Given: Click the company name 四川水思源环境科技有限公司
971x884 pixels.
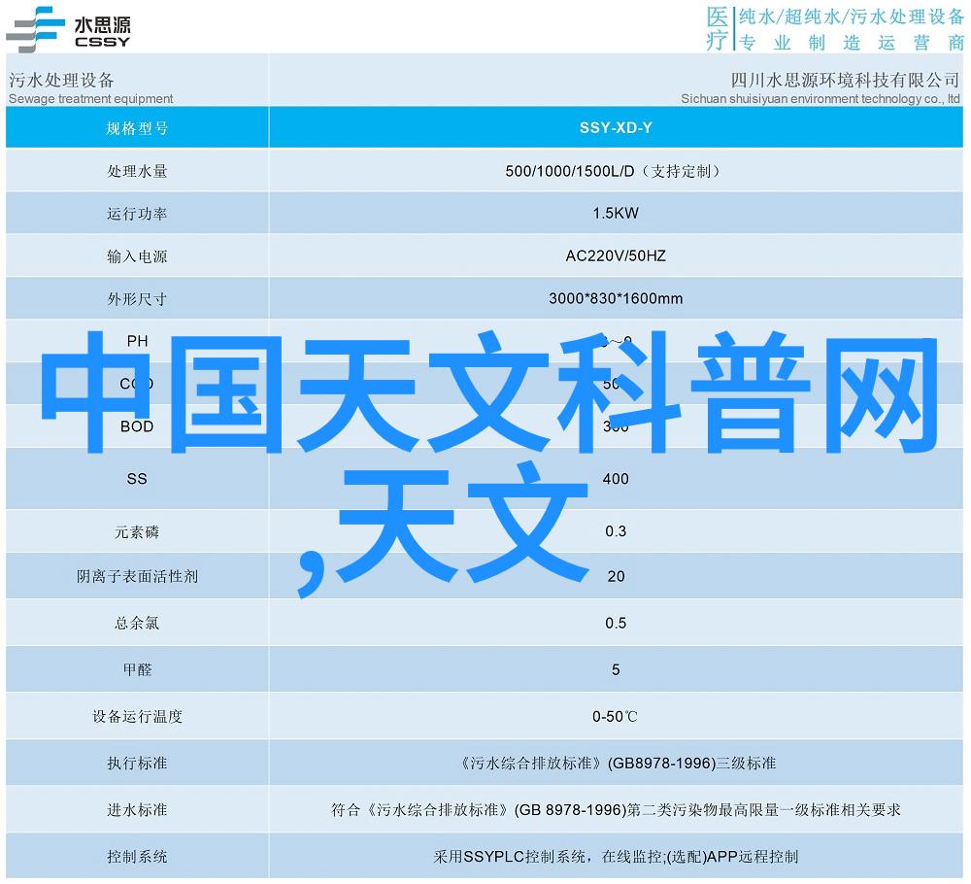Looking at the screenshot, I should point(845,80).
